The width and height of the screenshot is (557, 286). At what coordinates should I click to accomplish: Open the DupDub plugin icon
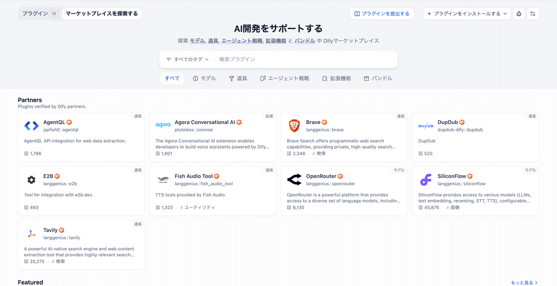click(425, 125)
